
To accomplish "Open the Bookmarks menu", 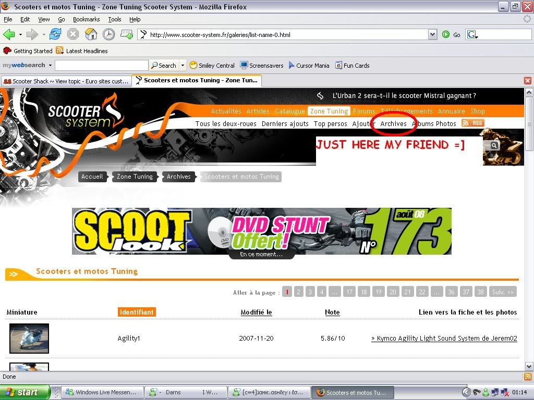I will click(86, 19).
